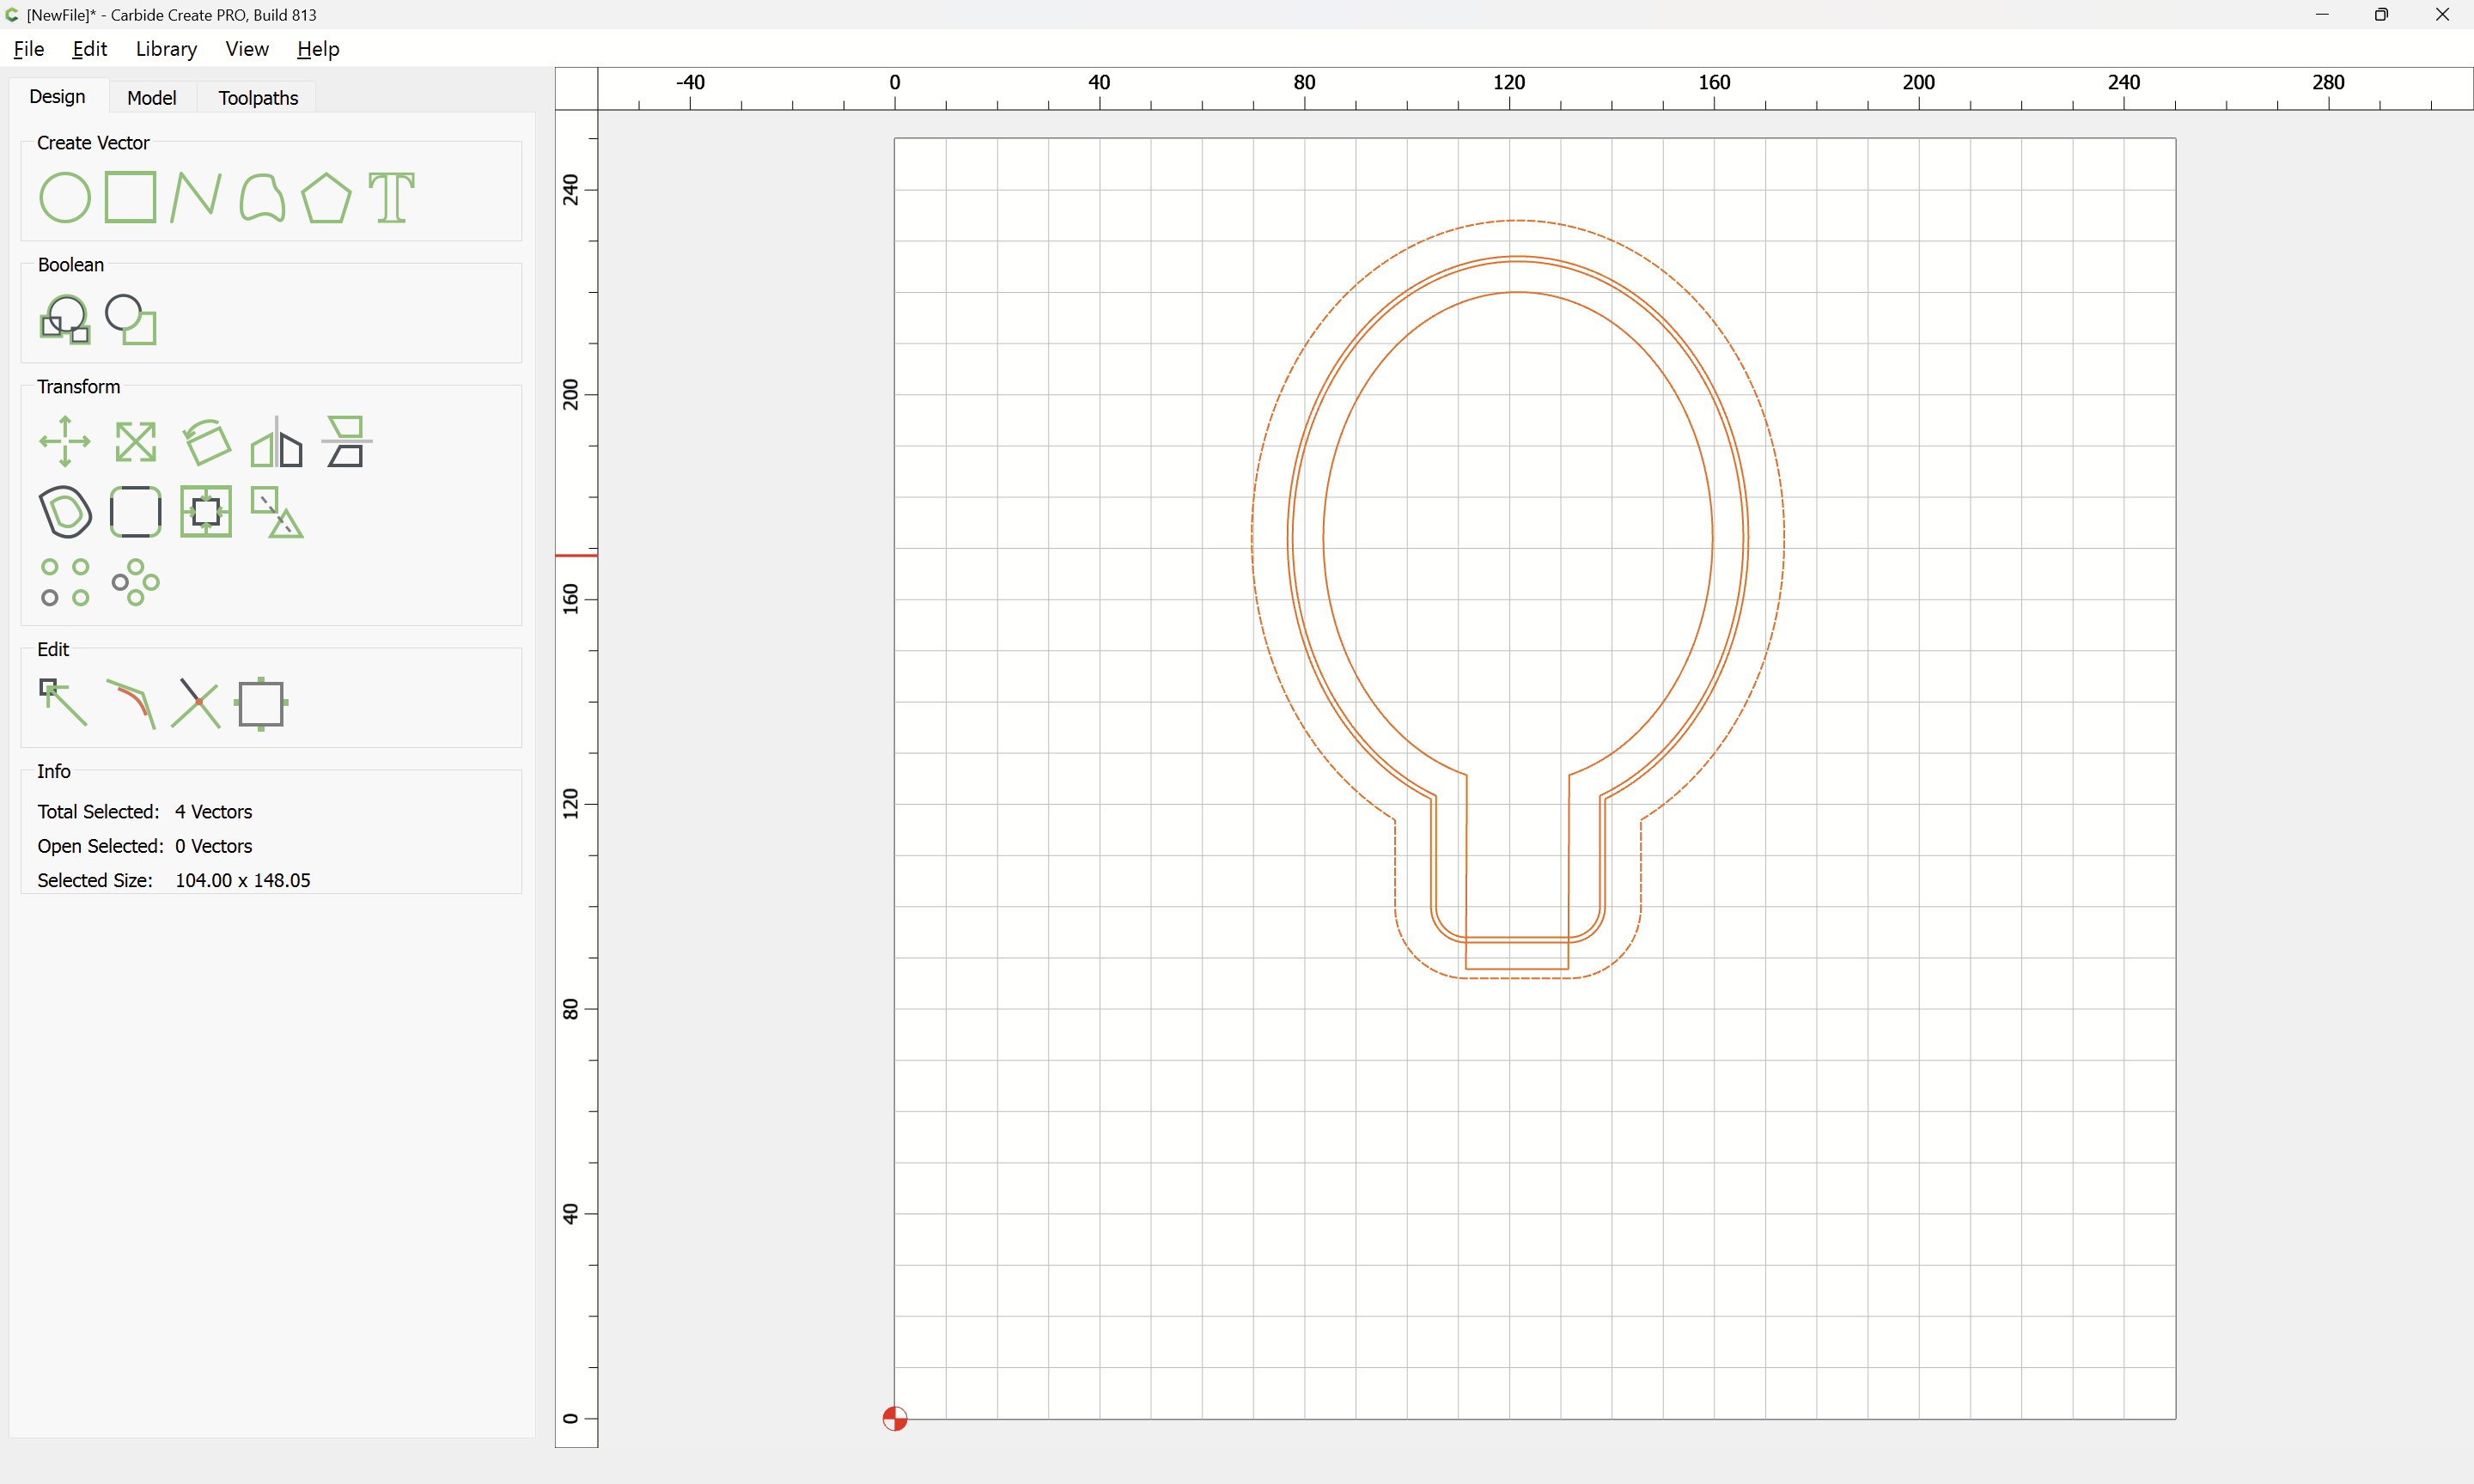Select the Polyline create tool
The image size is (2474, 1484).
click(195, 197)
